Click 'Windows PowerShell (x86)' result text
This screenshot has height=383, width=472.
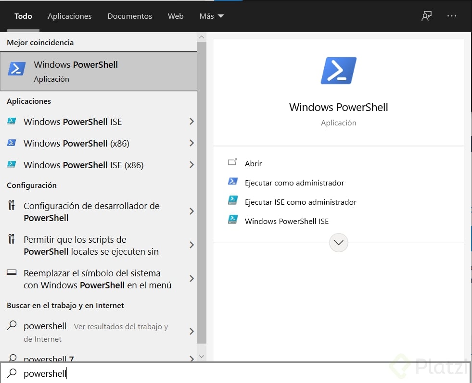pyautogui.click(x=77, y=143)
